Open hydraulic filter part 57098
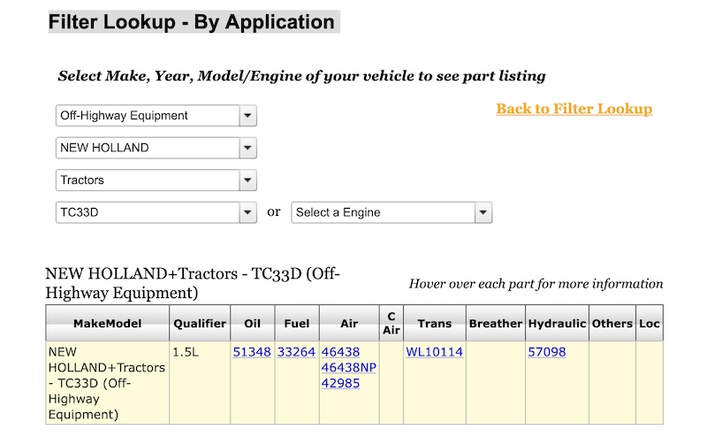707x437 pixels. click(x=546, y=352)
